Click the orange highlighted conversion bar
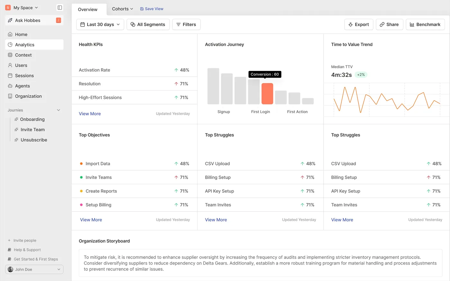Viewport: 450px width, 281px height. pos(267,94)
